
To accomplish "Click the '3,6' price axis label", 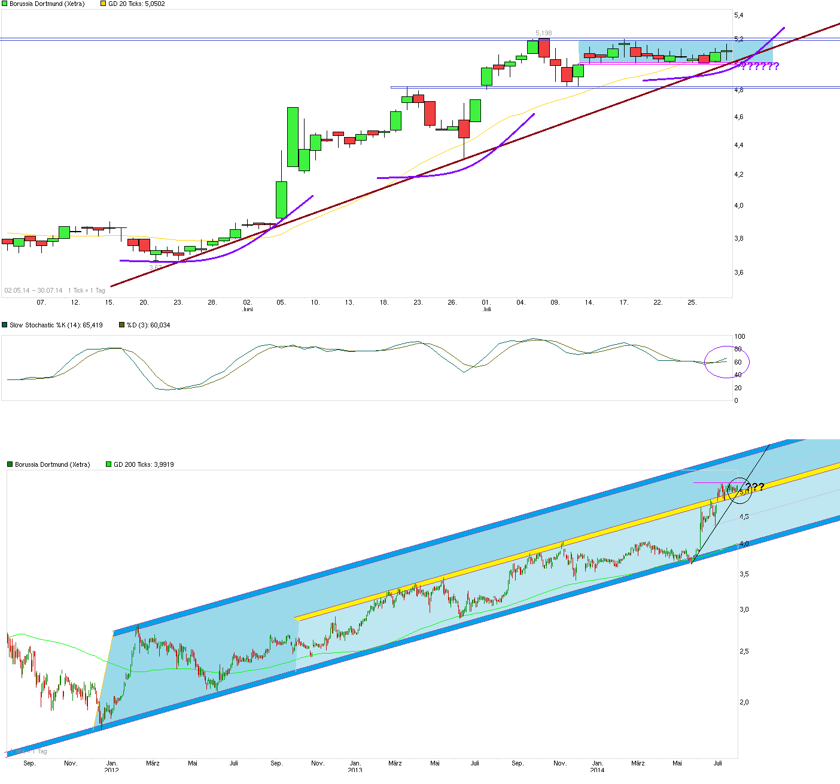I will (x=738, y=272).
